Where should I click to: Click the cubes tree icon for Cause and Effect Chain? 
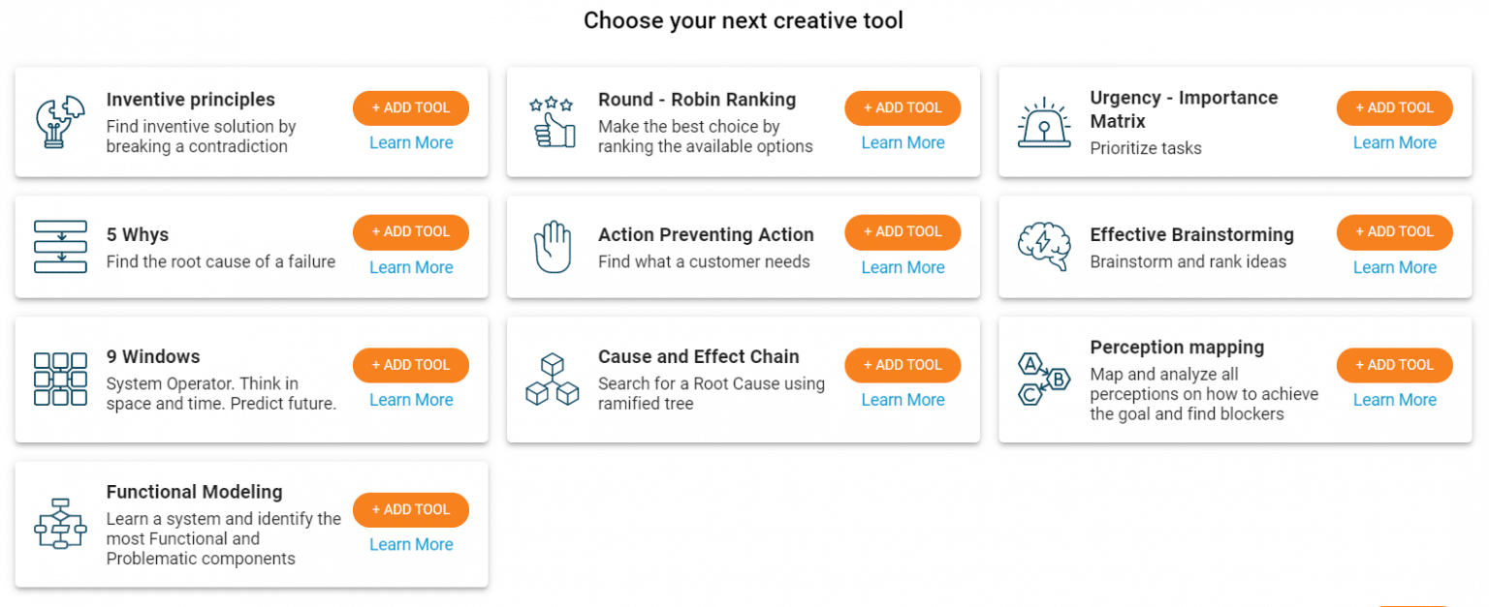(x=553, y=379)
